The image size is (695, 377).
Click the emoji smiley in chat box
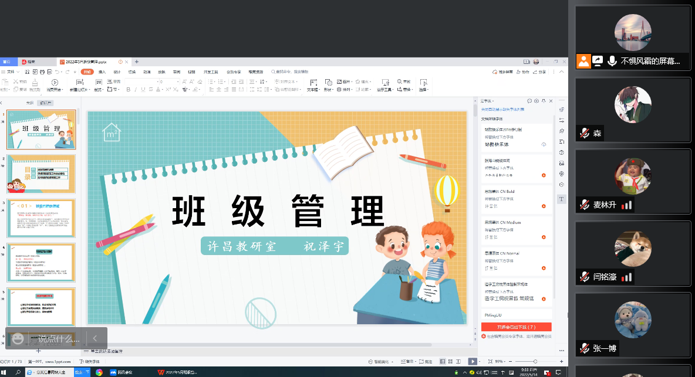click(x=18, y=339)
